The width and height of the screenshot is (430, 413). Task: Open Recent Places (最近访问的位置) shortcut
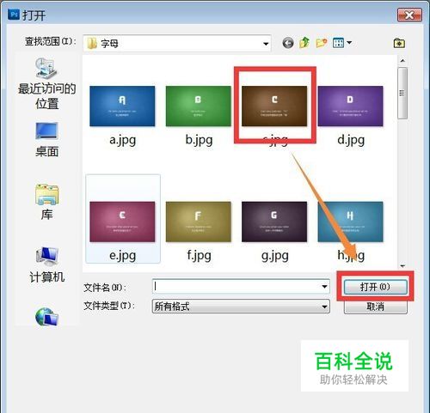click(46, 83)
